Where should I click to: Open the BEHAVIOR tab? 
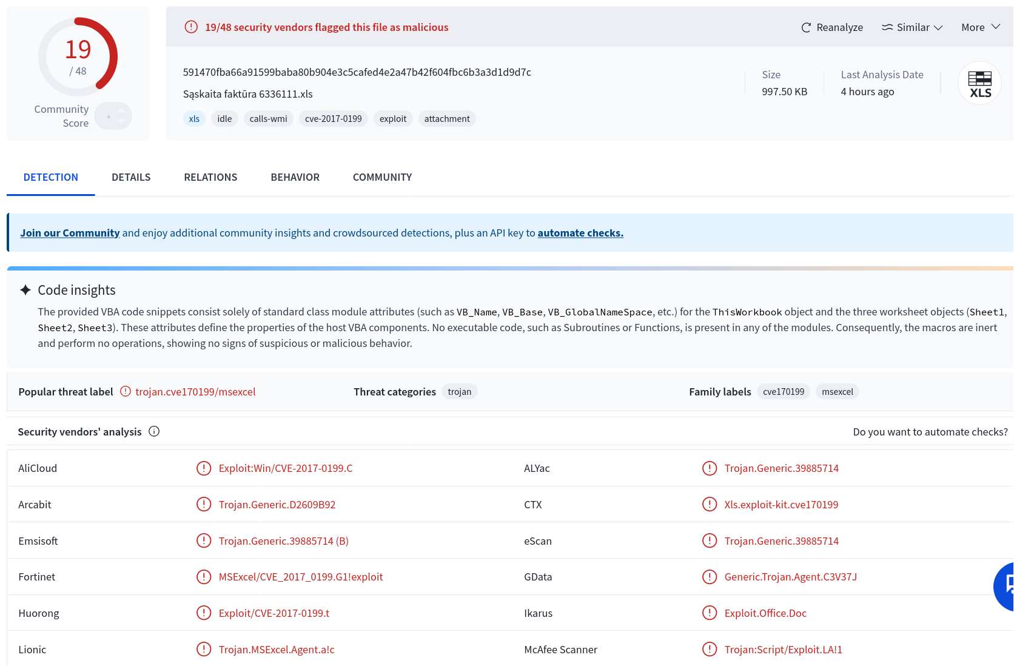[295, 177]
